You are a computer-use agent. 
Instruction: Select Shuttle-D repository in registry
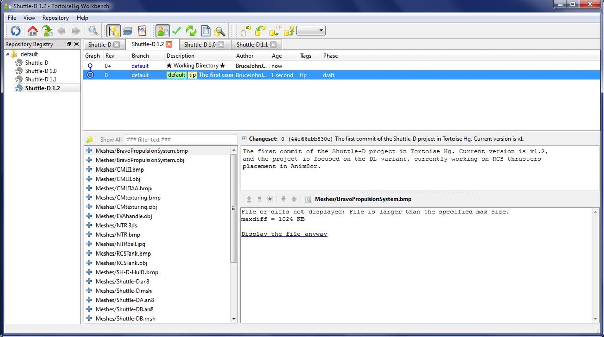point(37,63)
